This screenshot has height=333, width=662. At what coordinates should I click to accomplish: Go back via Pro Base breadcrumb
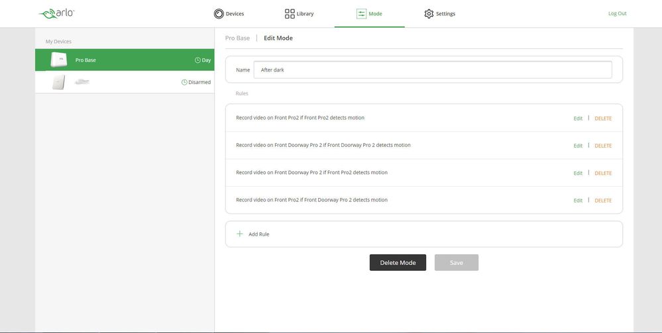(x=237, y=38)
